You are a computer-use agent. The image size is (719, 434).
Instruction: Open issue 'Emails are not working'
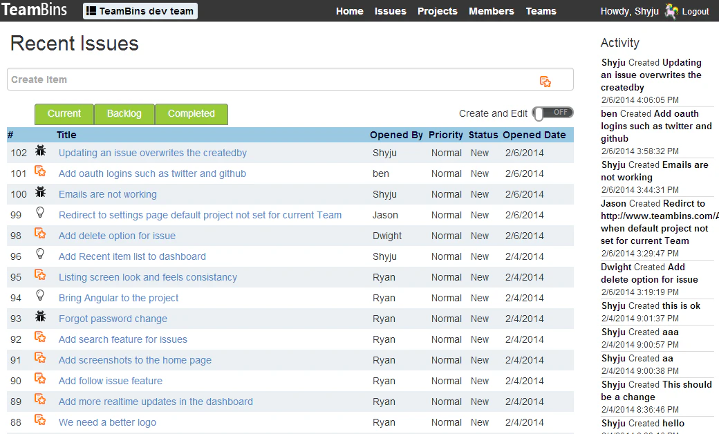click(x=108, y=194)
